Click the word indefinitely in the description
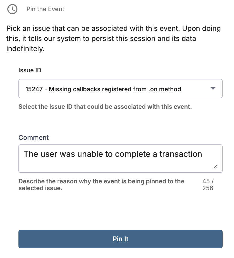Image resolution: width=234 pixels, height=258 pixels. pyautogui.click(x=26, y=49)
